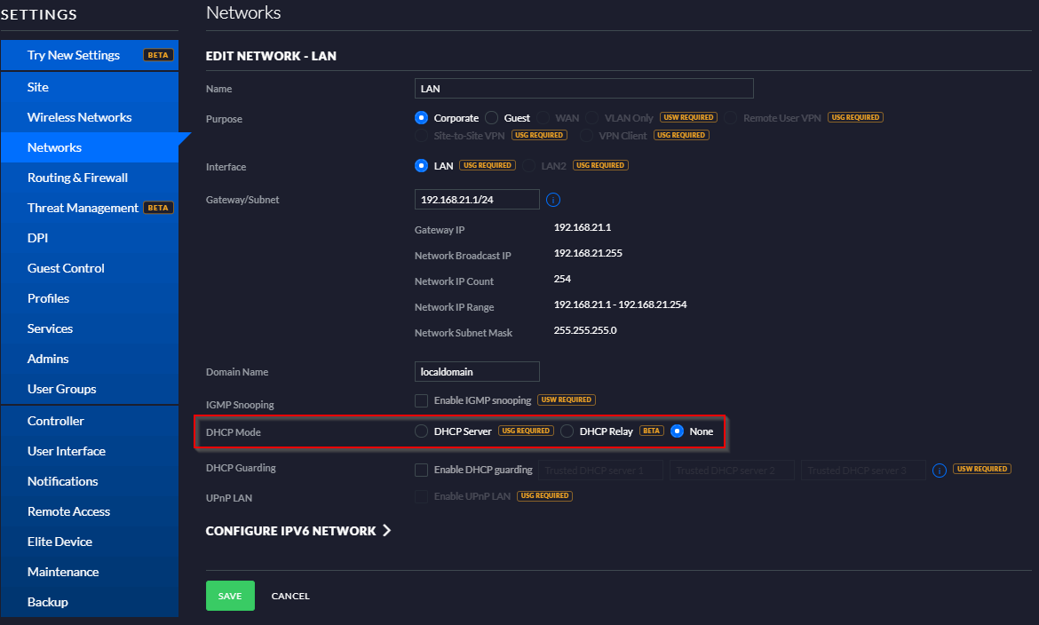
Task: Navigate to Guest Control settings
Action: 66,268
